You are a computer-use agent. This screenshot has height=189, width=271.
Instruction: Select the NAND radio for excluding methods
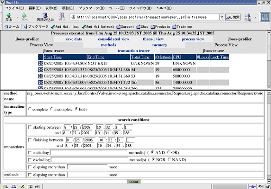pyautogui.click(x=170, y=159)
